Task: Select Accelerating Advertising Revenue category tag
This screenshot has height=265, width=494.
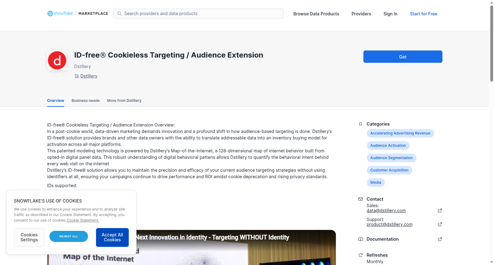Action: 400,133
